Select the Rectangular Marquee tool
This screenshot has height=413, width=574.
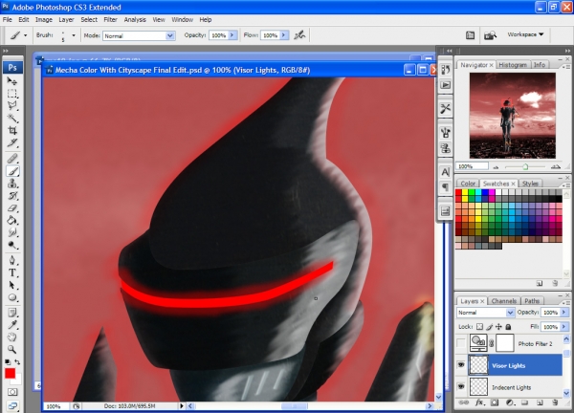[12, 94]
